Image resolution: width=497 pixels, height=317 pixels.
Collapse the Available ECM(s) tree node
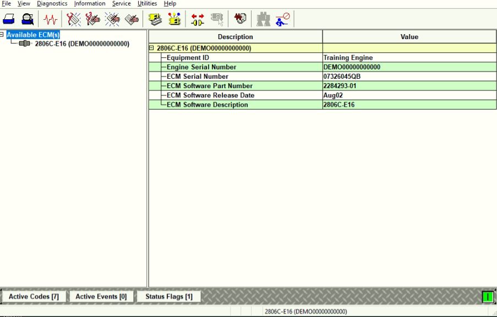[x=2, y=35]
